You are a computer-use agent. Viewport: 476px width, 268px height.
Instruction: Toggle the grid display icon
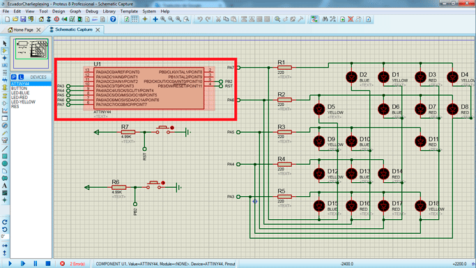click(x=135, y=19)
